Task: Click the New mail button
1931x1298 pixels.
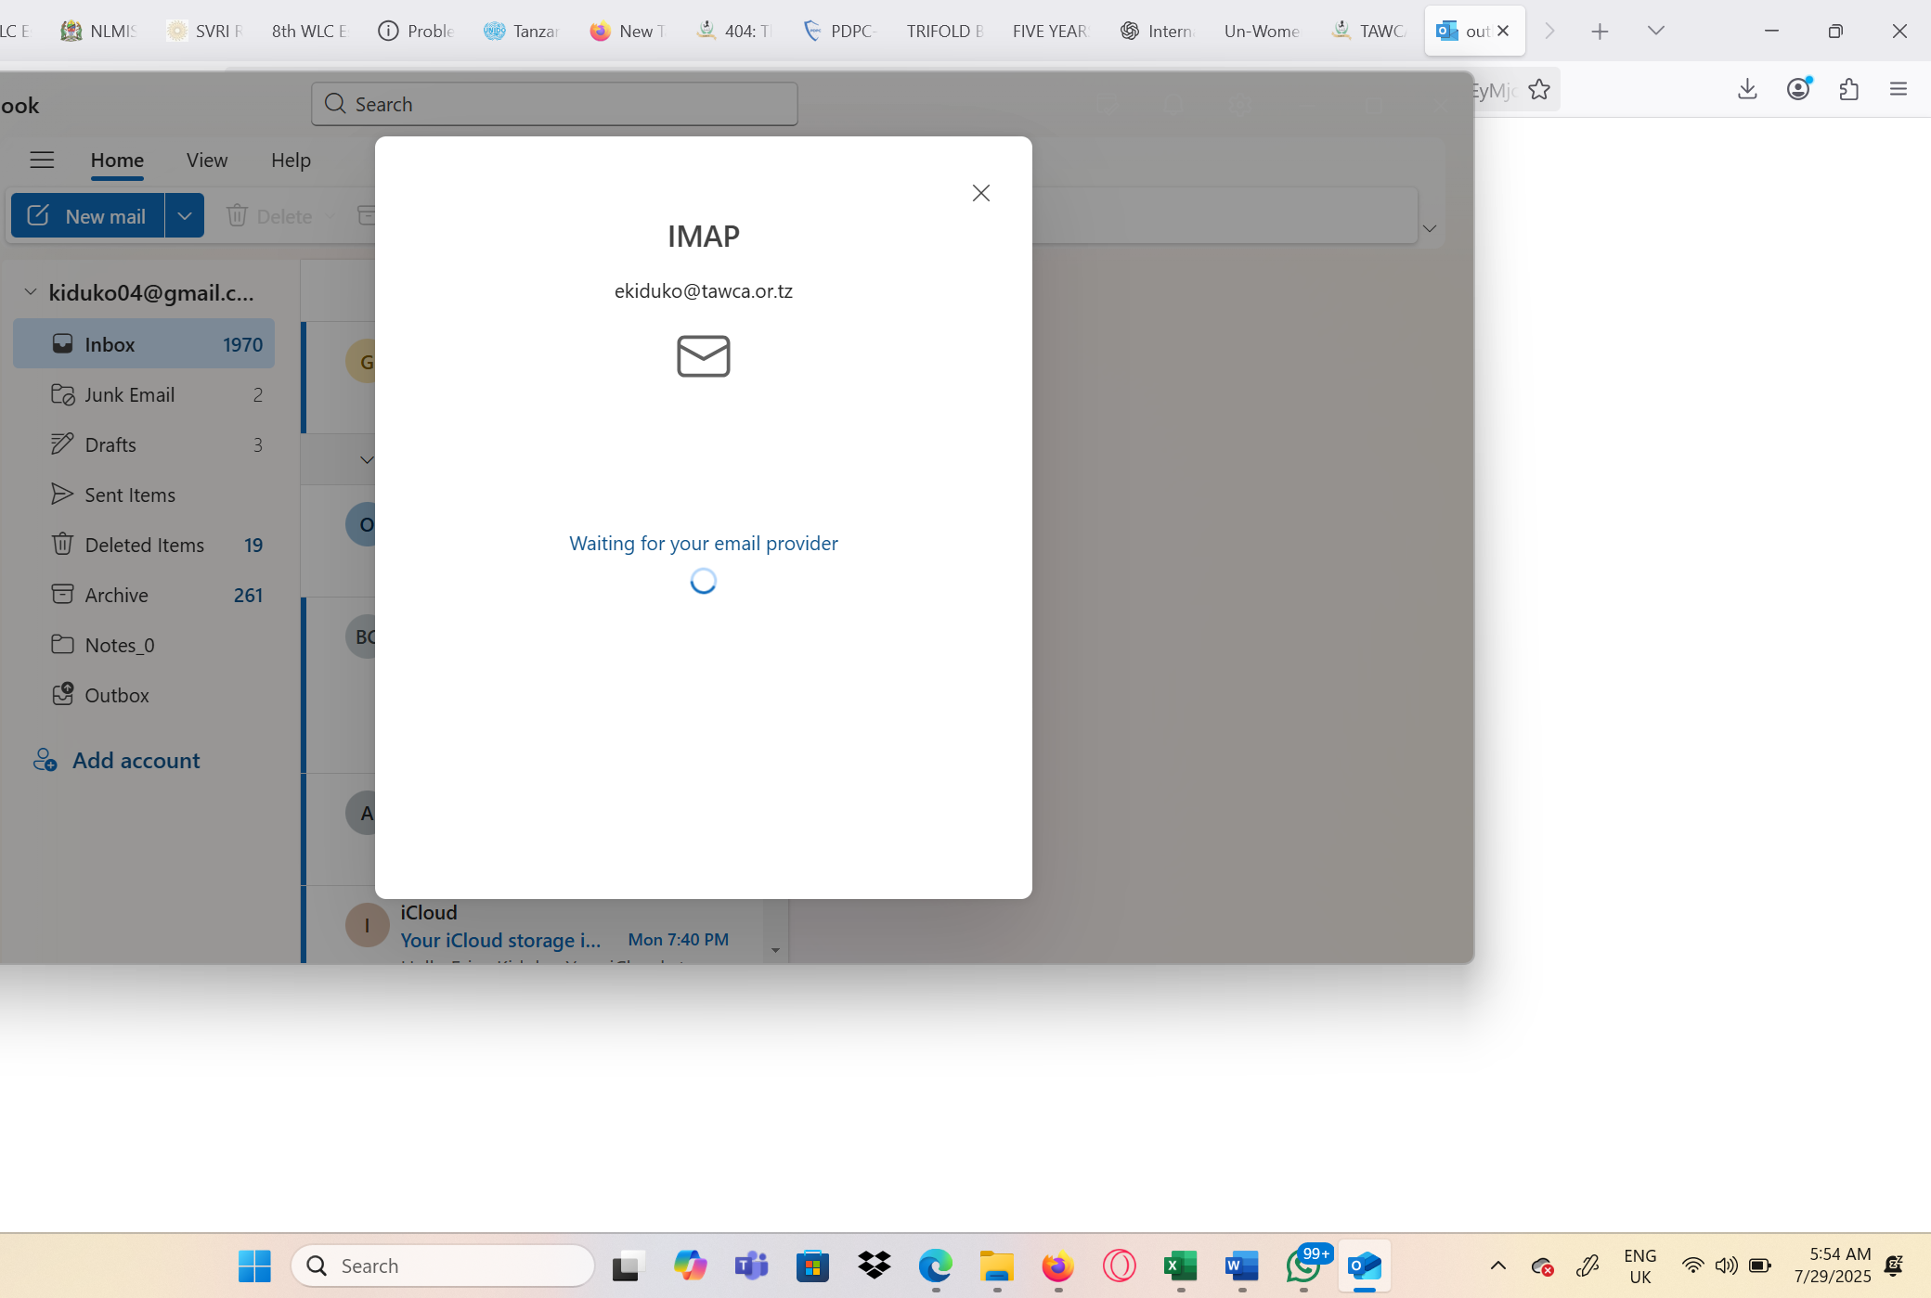Action: [x=88, y=215]
